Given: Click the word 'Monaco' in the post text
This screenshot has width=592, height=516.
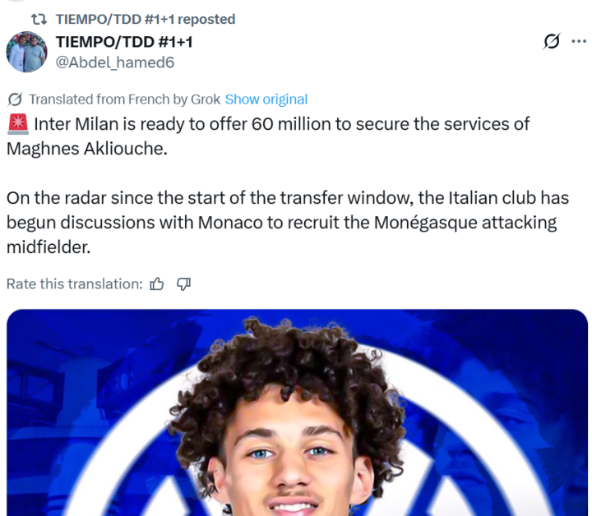Looking at the screenshot, I should pyautogui.click(x=230, y=223).
